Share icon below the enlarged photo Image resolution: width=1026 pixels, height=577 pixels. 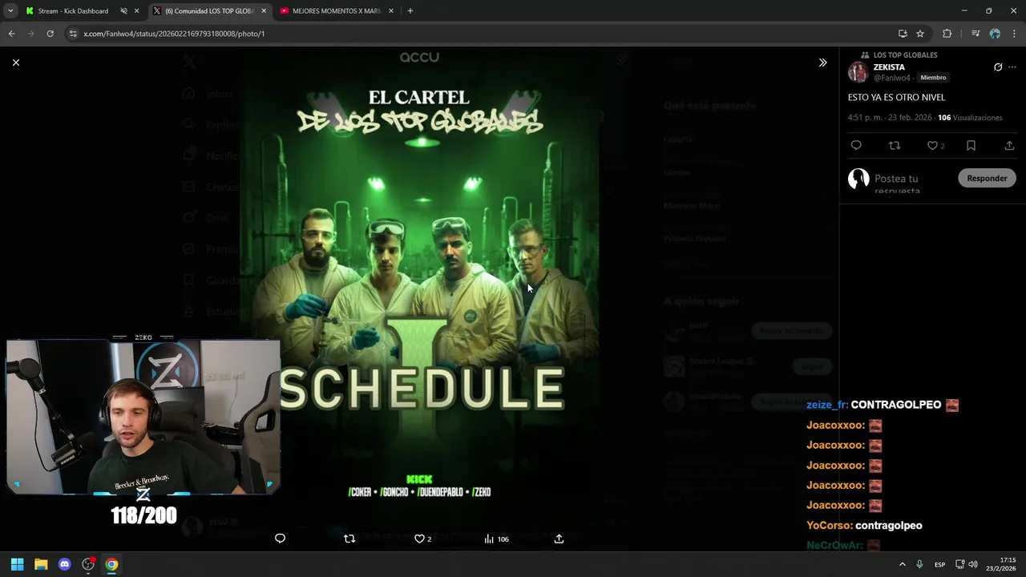(x=559, y=539)
